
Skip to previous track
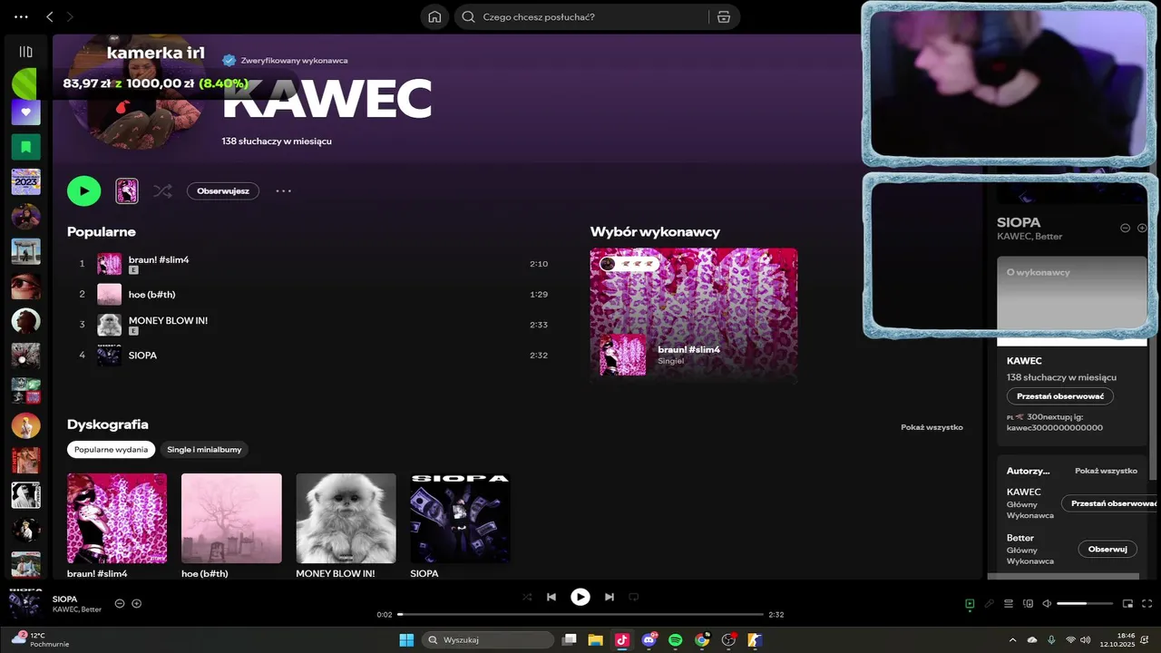tap(551, 597)
